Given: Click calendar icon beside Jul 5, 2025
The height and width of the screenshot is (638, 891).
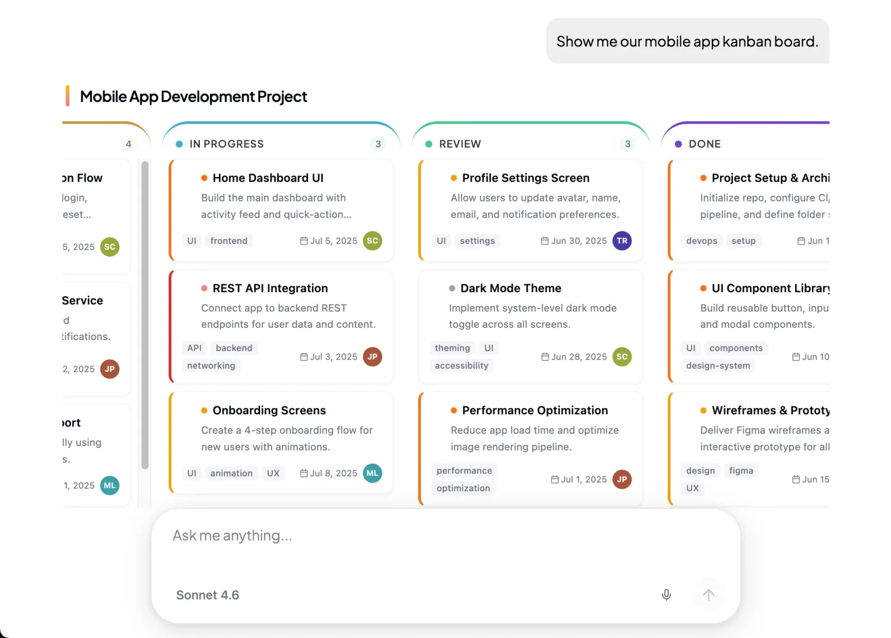Looking at the screenshot, I should [x=304, y=241].
